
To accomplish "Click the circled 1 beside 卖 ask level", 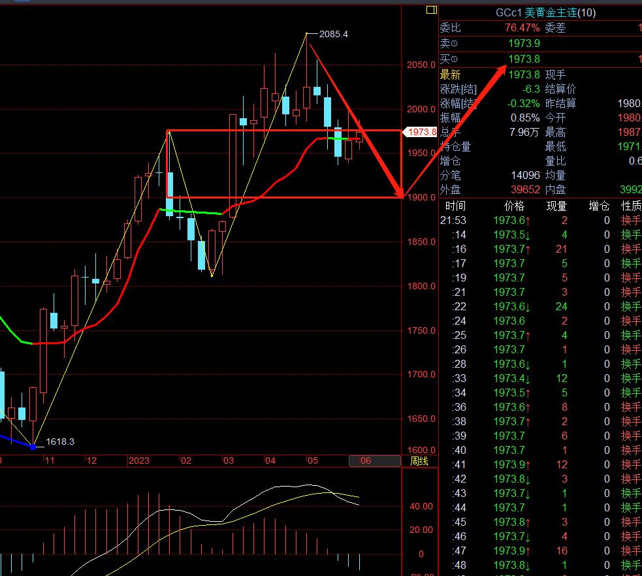I will [x=454, y=43].
